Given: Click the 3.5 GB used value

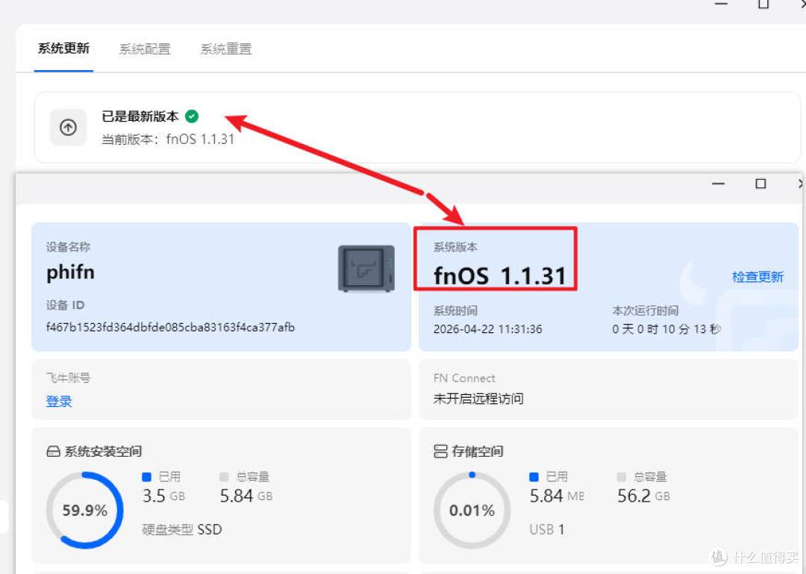Looking at the screenshot, I should pyautogui.click(x=163, y=496).
